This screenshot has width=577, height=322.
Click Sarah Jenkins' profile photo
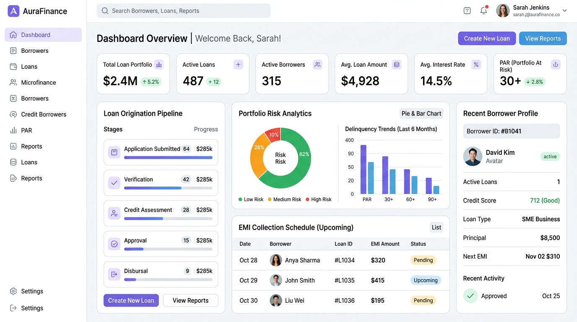pos(503,11)
